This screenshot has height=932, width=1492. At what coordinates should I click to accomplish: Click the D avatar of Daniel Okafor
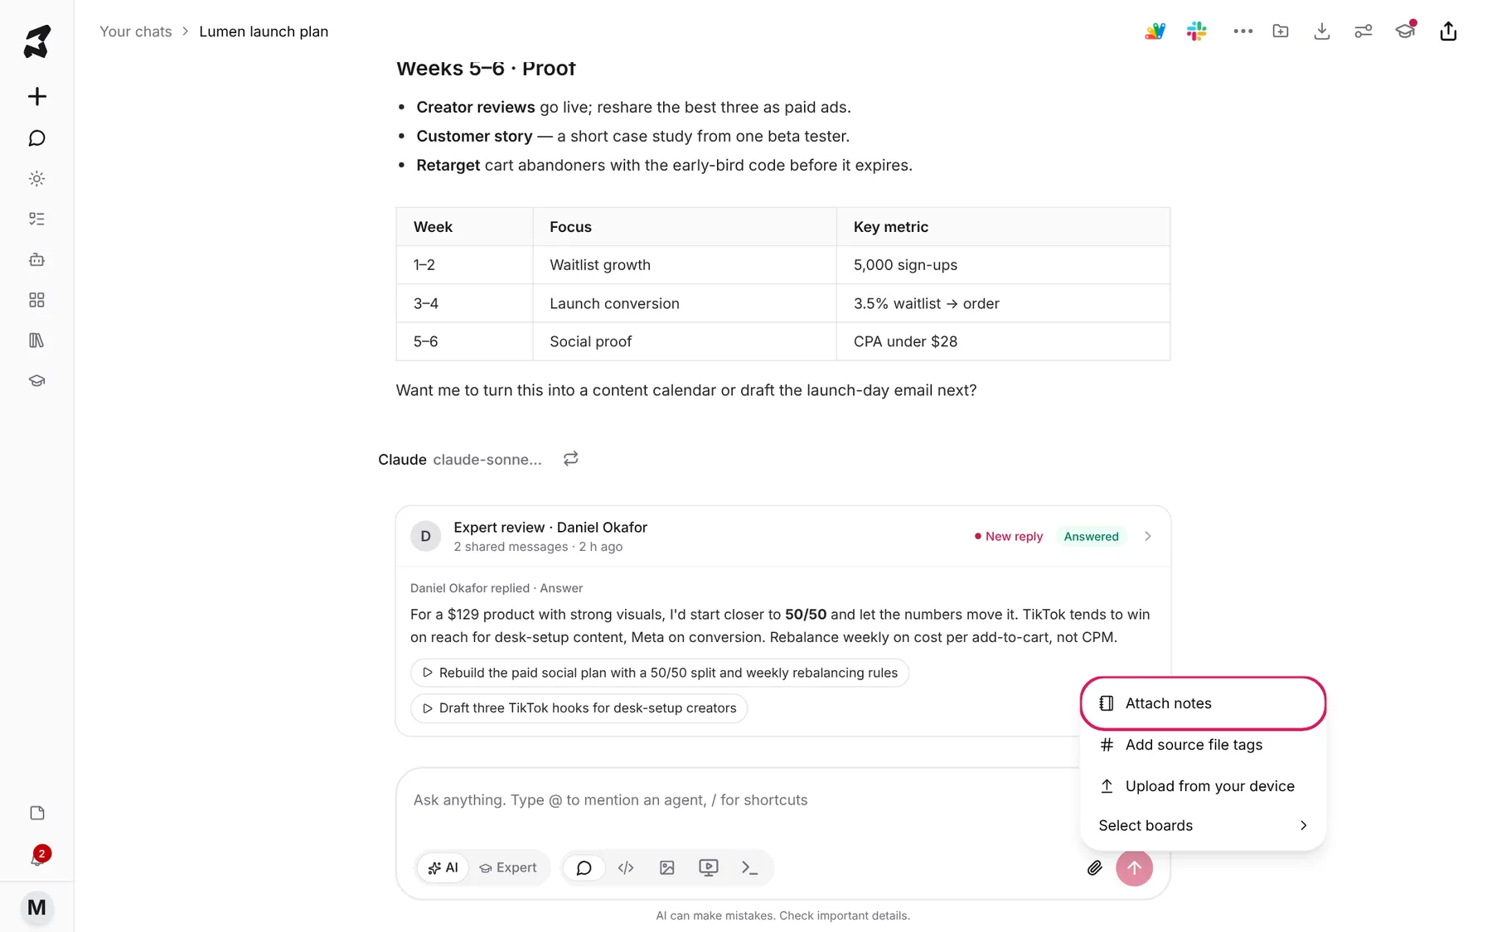pos(425,536)
